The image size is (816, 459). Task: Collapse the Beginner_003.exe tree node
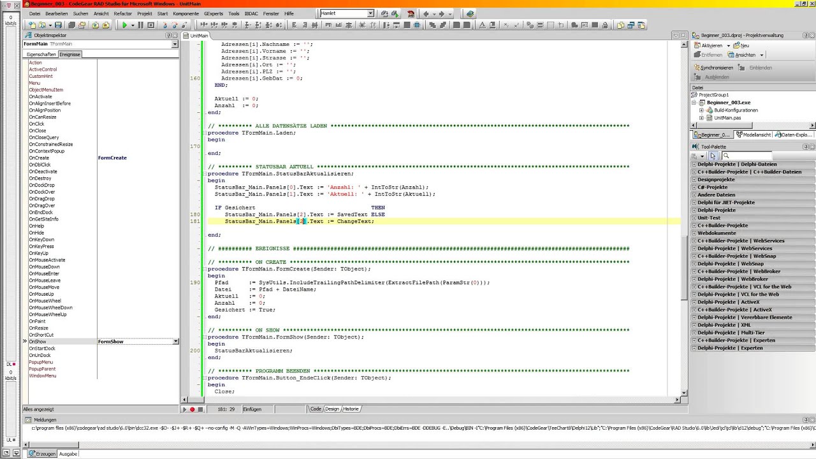click(694, 103)
